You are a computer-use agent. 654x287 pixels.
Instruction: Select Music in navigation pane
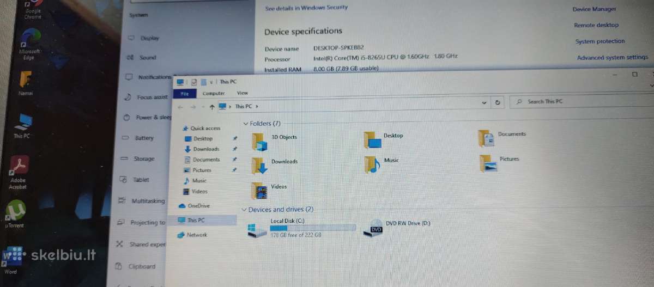(195, 181)
